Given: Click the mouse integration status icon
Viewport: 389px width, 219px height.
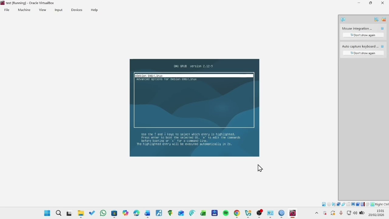Looking at the screenshot, I should [x=367, y=204].
